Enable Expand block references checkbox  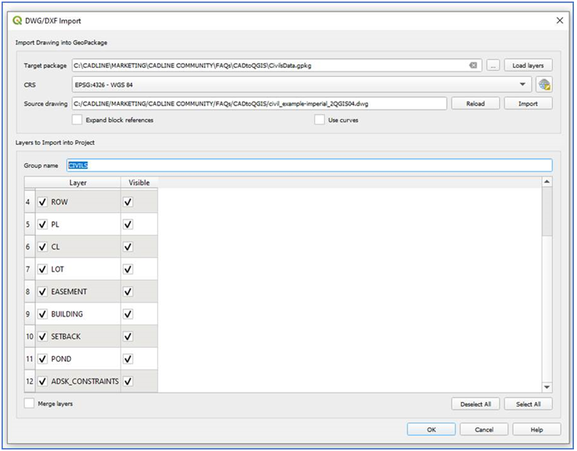77,120
